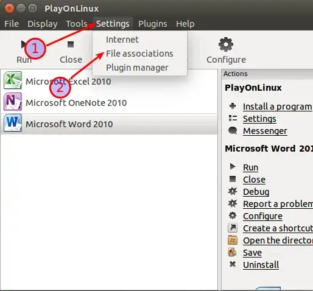
Task: Click the Close stop-square toolbar icon
Action: (71, 44)
